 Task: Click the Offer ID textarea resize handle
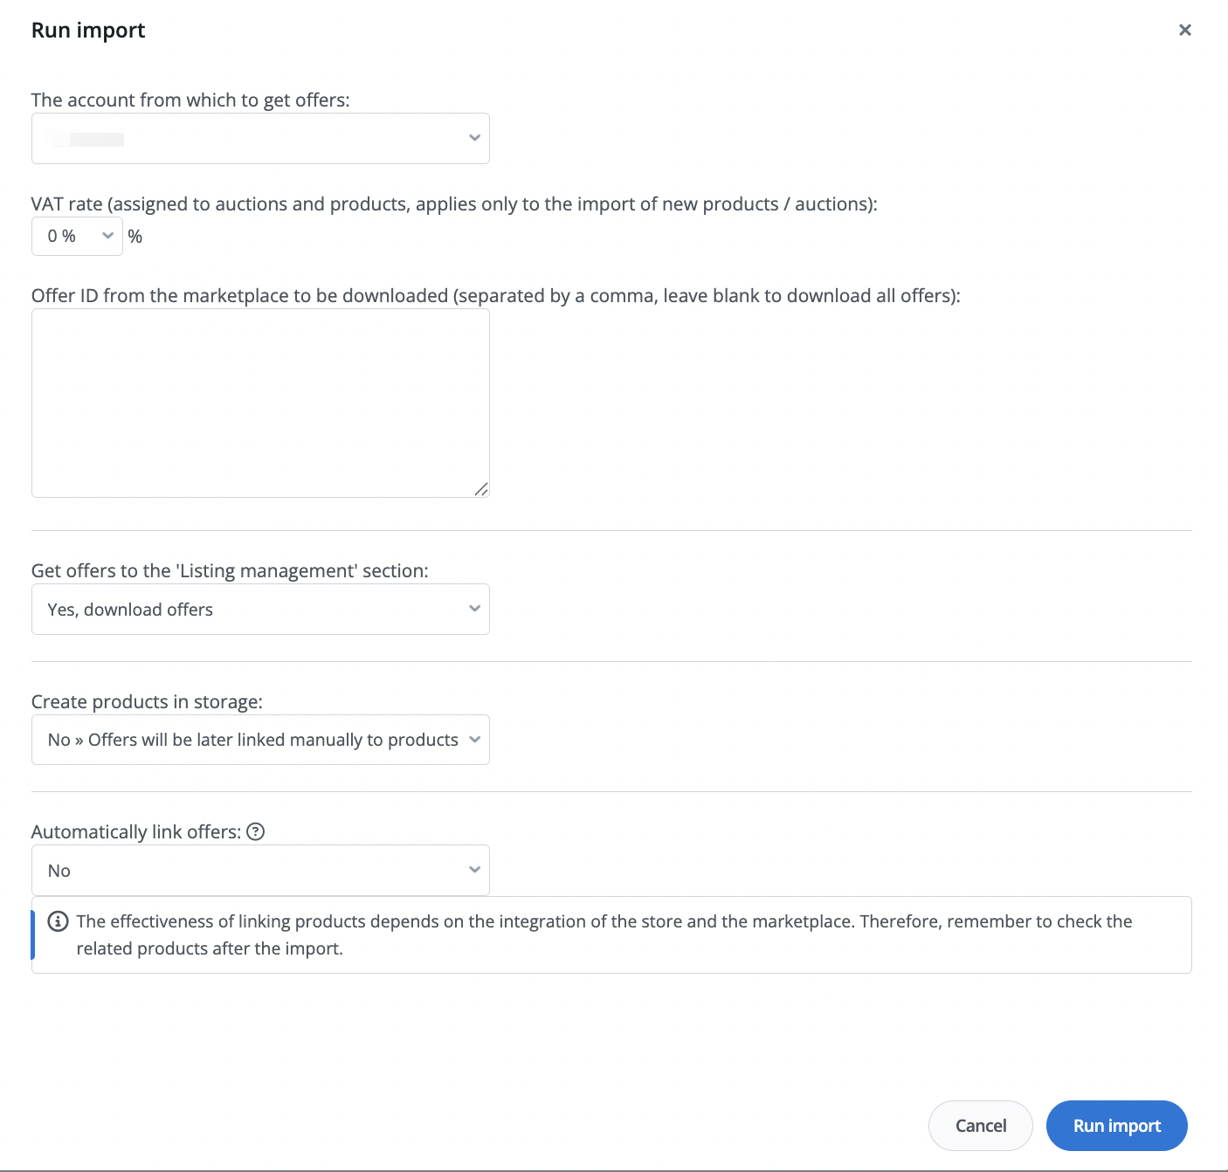click(481, 490)
